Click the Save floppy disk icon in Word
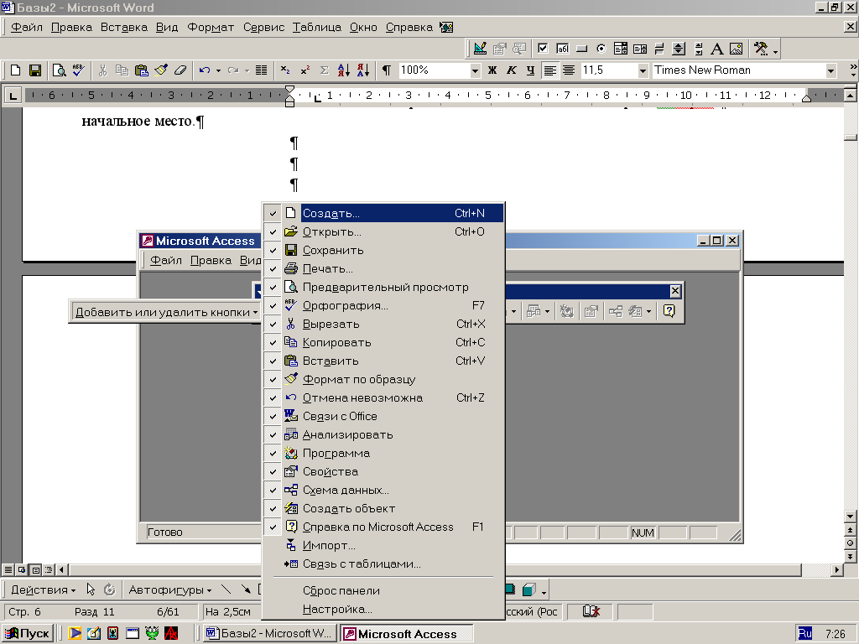 [35, 70]
